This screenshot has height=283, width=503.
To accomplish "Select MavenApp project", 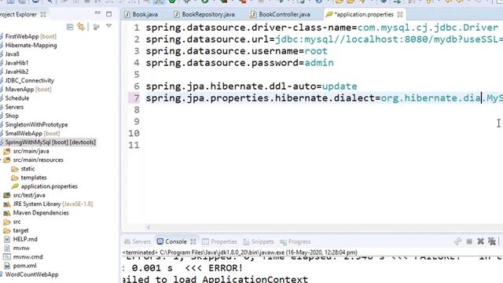I will 28,90.
